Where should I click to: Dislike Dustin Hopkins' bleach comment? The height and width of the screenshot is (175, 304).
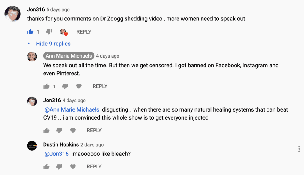[59, 166]
